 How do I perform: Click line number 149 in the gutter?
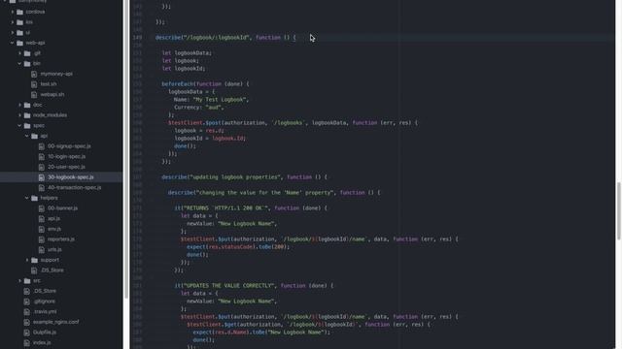click(x=137, y=38)
